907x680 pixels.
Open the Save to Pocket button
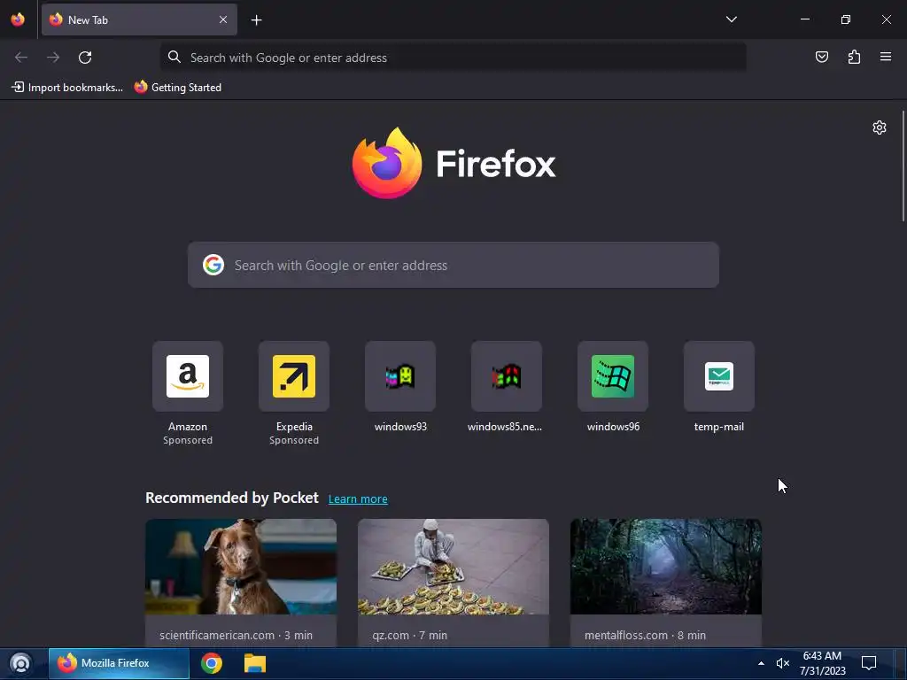click(x=822, y=57)
